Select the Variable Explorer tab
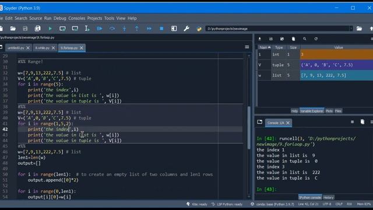Image resolution: width=373 pixels, height=210 pixels. pyautogui.click(x=311, y=111)
